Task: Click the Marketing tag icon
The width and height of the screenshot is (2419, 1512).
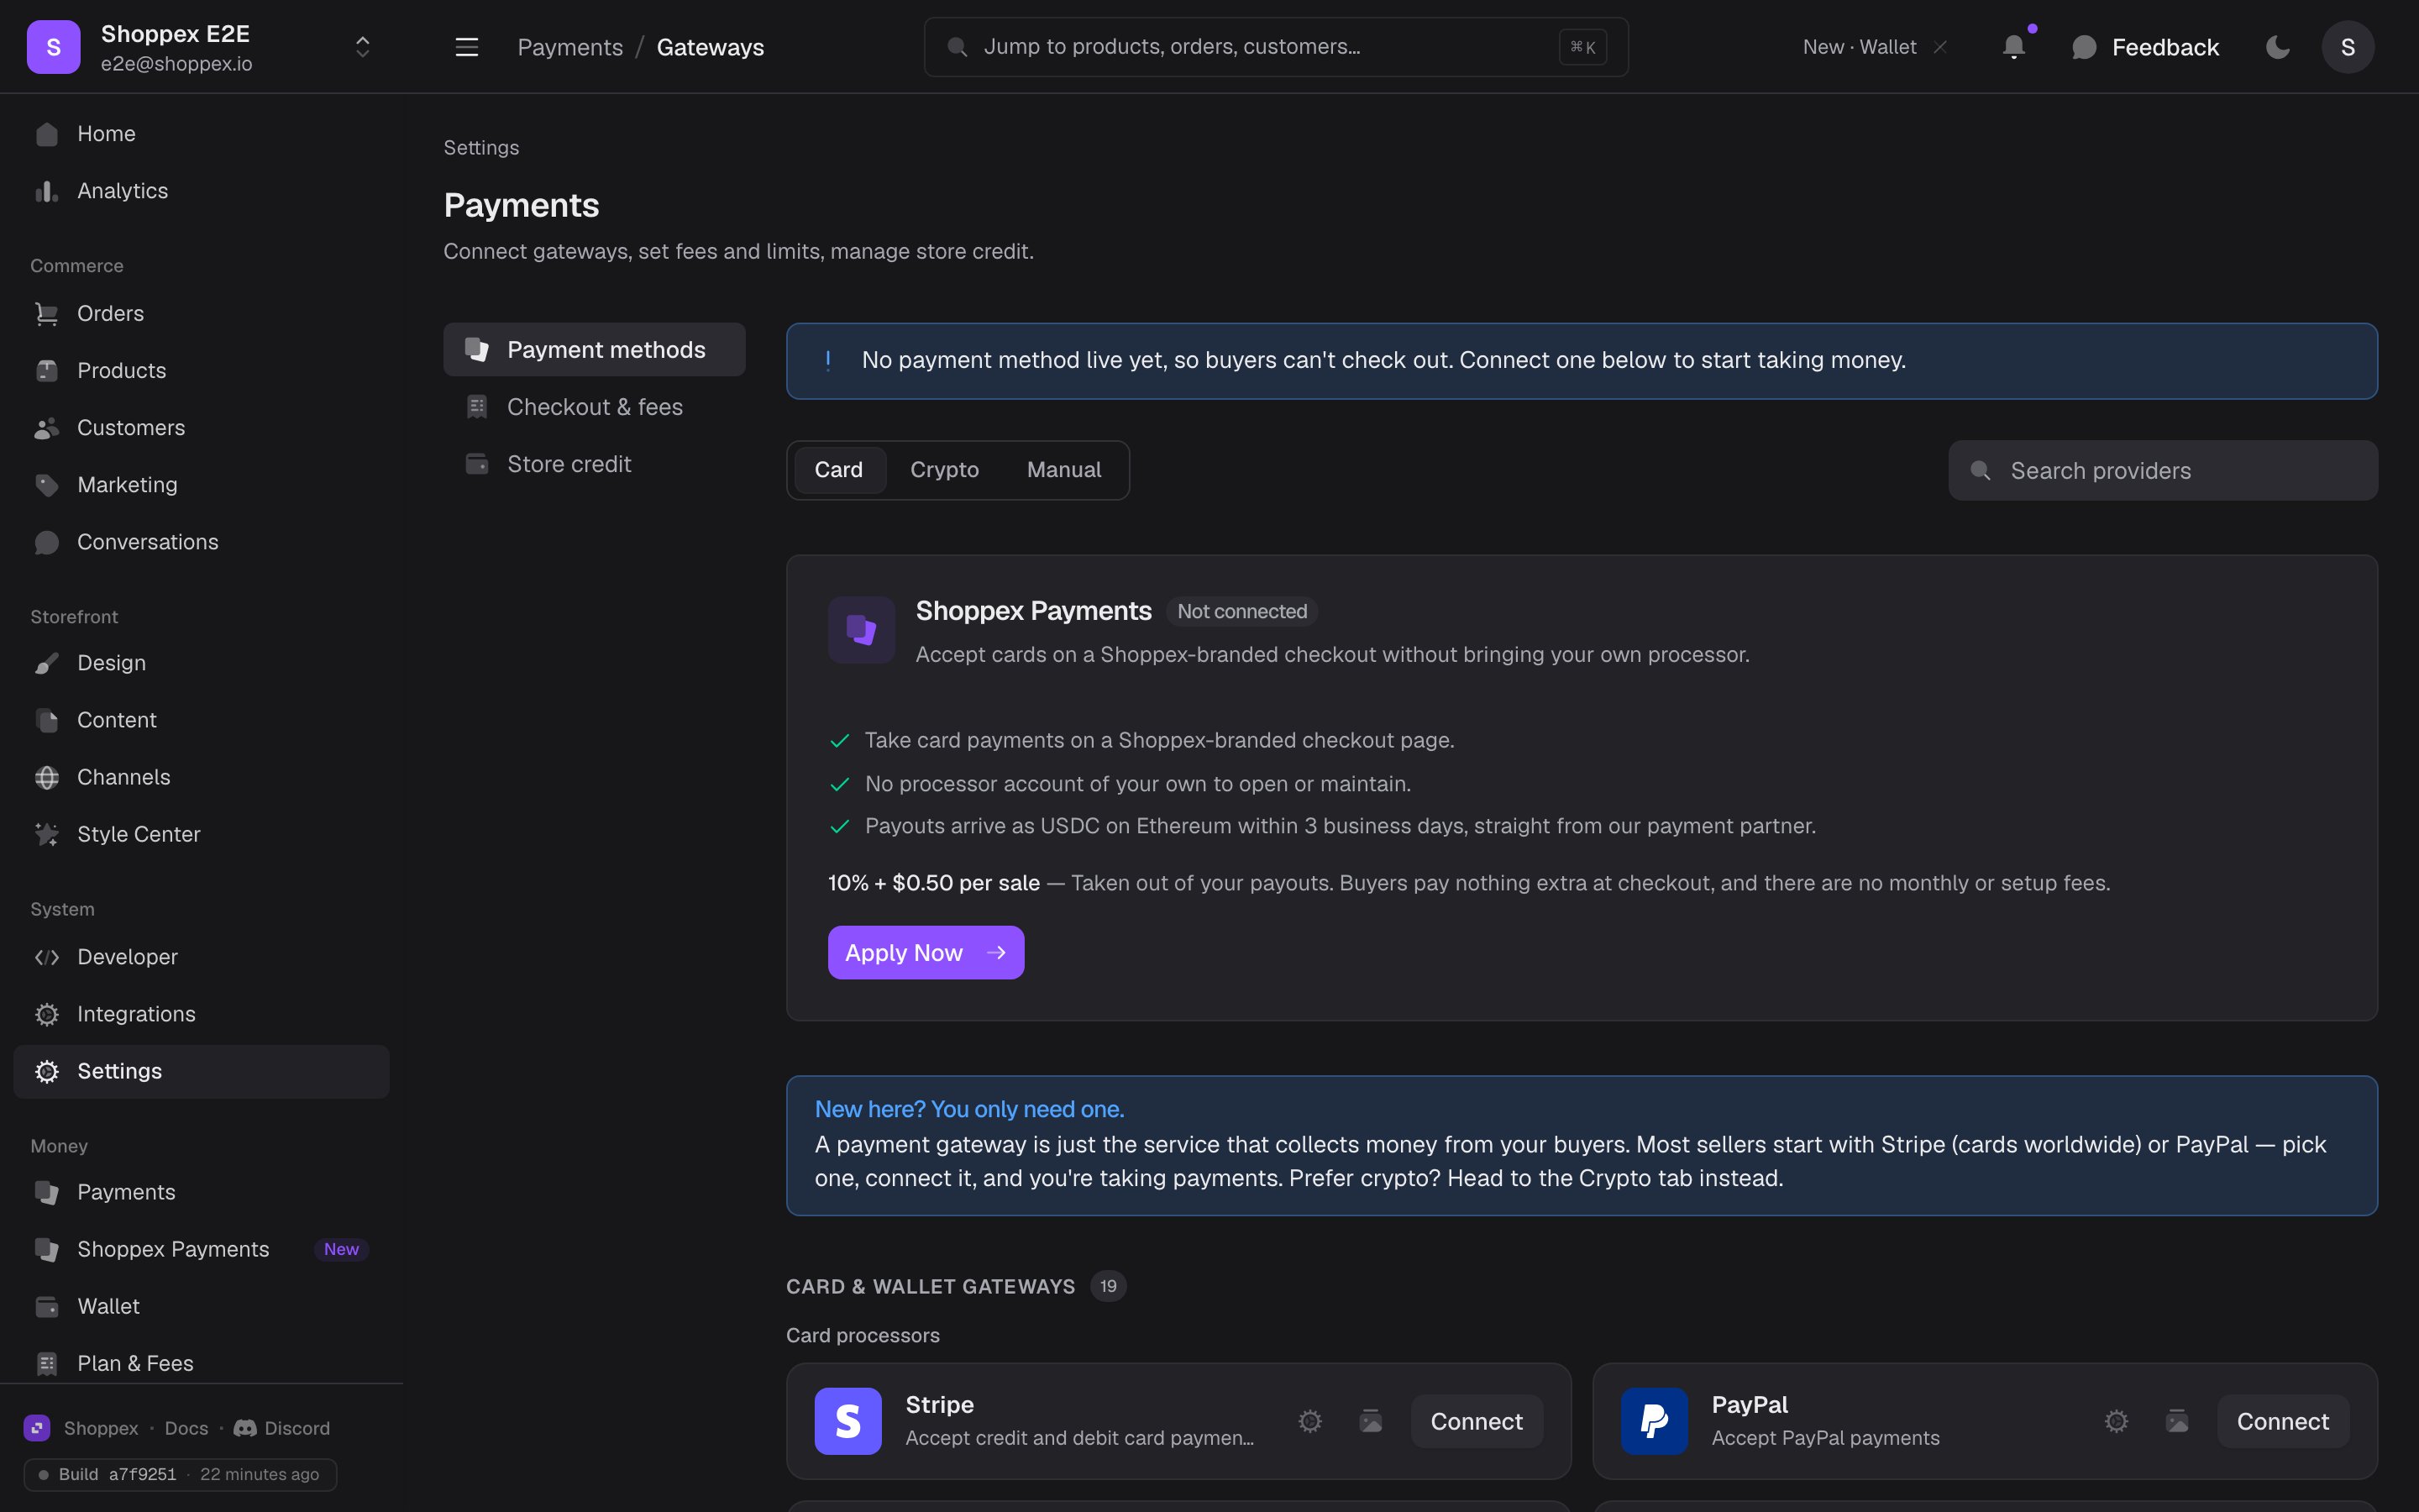Action: (47, 485)
